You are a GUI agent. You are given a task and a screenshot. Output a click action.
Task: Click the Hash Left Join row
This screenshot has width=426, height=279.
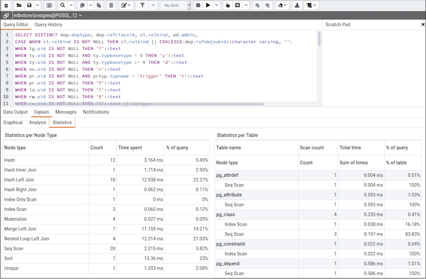[x=106, y=179]
